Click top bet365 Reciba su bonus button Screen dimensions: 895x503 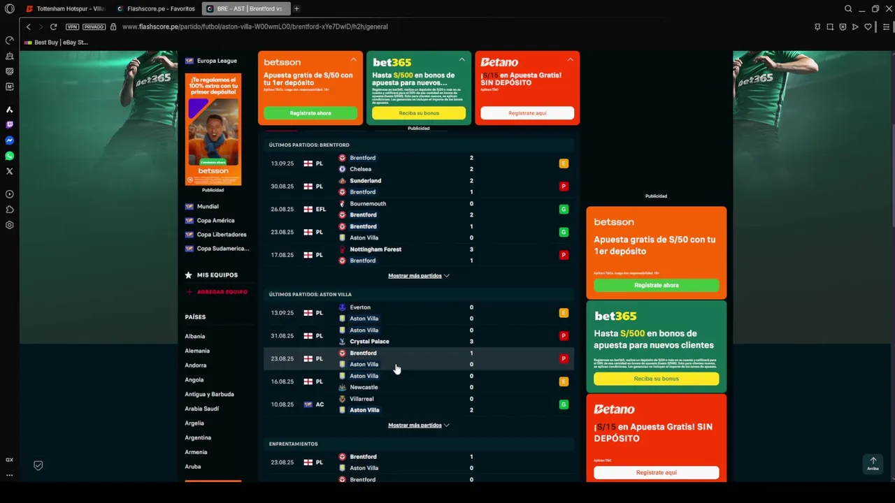pyautogui.click(x=419, y=113)
